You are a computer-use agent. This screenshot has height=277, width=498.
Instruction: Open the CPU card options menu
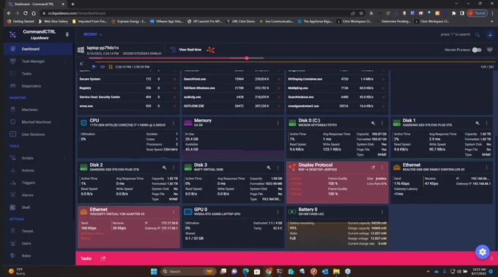point(174,123)
